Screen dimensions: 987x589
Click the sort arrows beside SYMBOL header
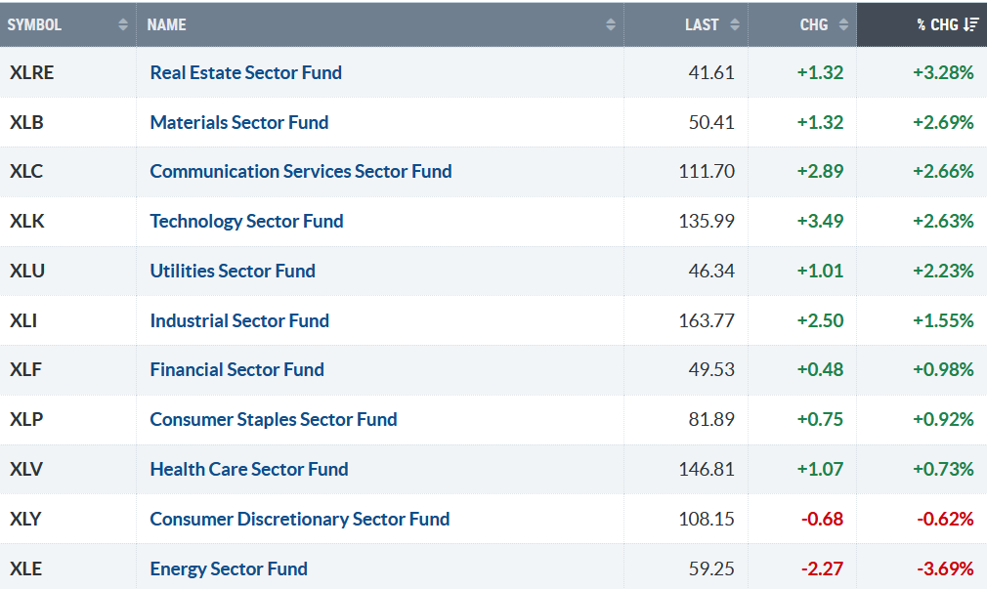[x=123, y=25]
